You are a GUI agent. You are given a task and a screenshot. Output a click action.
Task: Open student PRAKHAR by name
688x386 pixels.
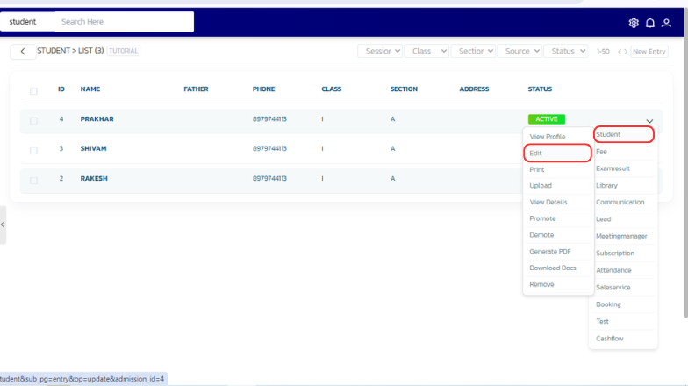(97, 119)
